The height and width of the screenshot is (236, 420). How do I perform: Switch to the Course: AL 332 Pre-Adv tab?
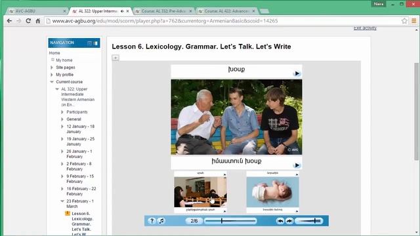[x=163, y=11]
